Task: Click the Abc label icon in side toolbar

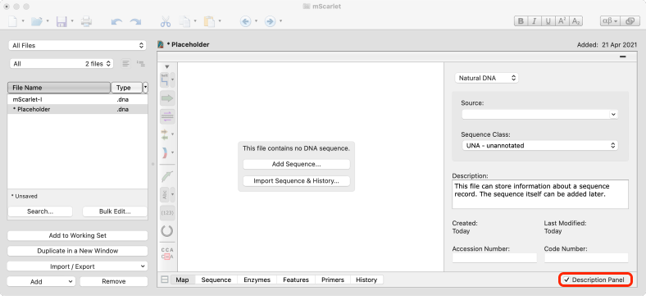Action: [165, 194]
